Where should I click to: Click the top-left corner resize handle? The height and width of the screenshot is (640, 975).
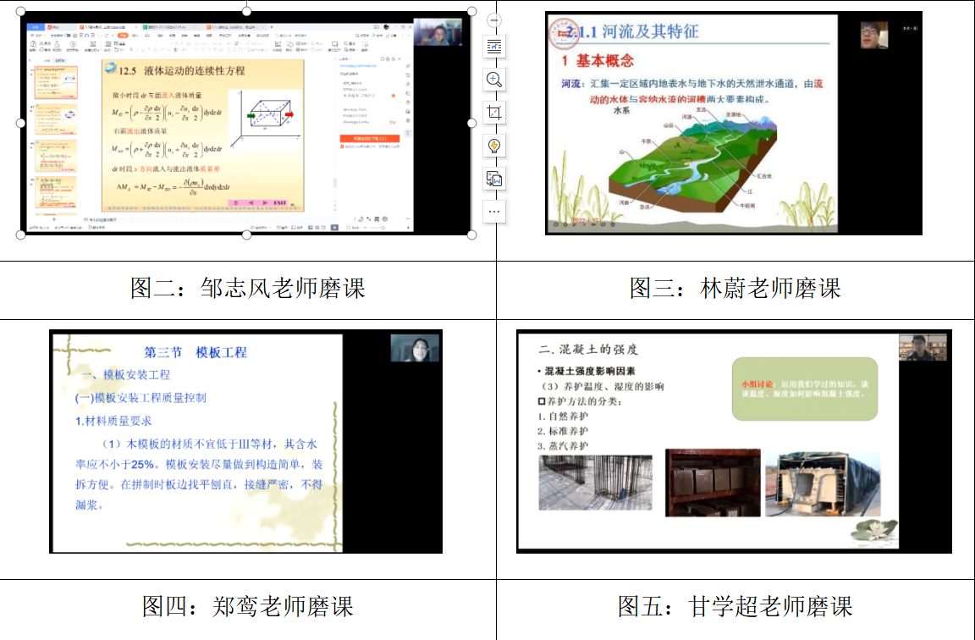point(21,12)
